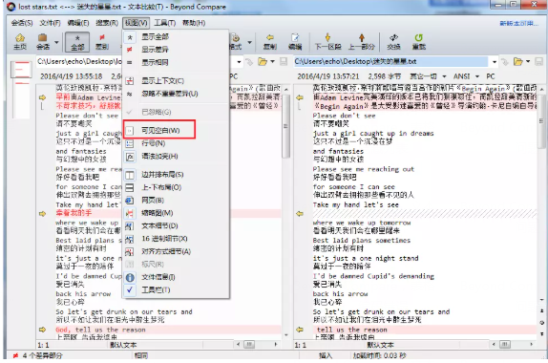Expand the left file path dropdown
Screen dimensions: 548x363
pos(239,62)
